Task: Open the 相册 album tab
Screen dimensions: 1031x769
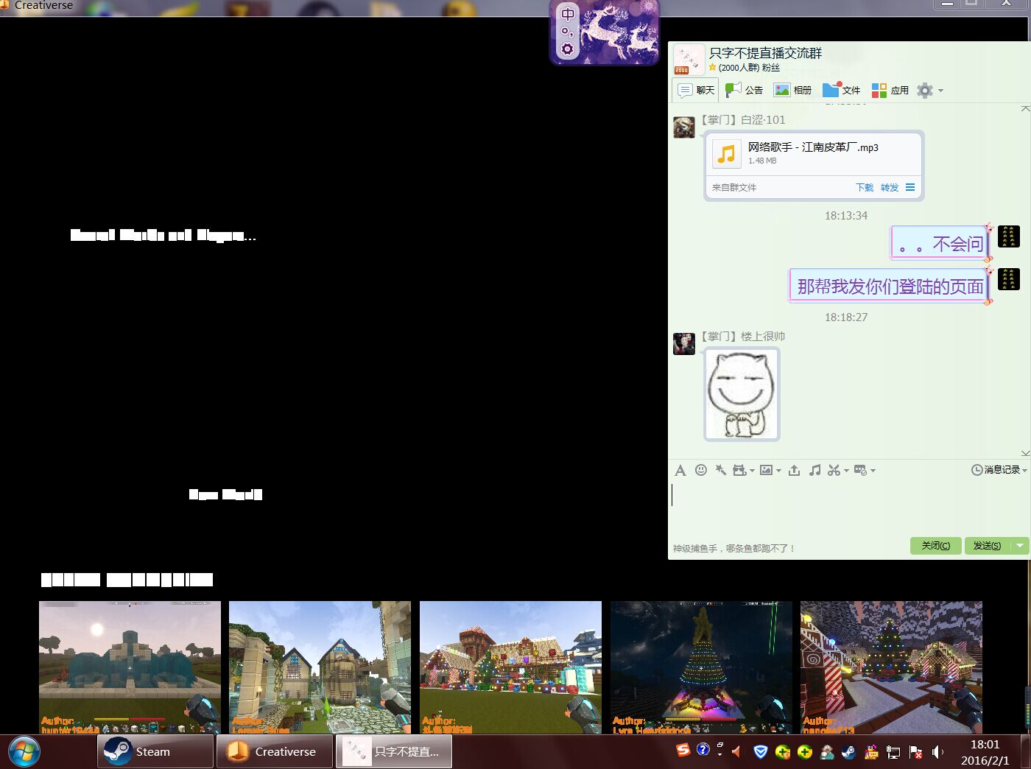Action: pyautogui.click(x=793, y=90)
